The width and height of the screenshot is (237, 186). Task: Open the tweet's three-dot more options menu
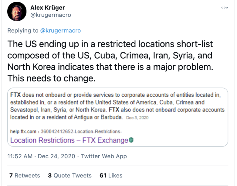(x=225, y=8)
